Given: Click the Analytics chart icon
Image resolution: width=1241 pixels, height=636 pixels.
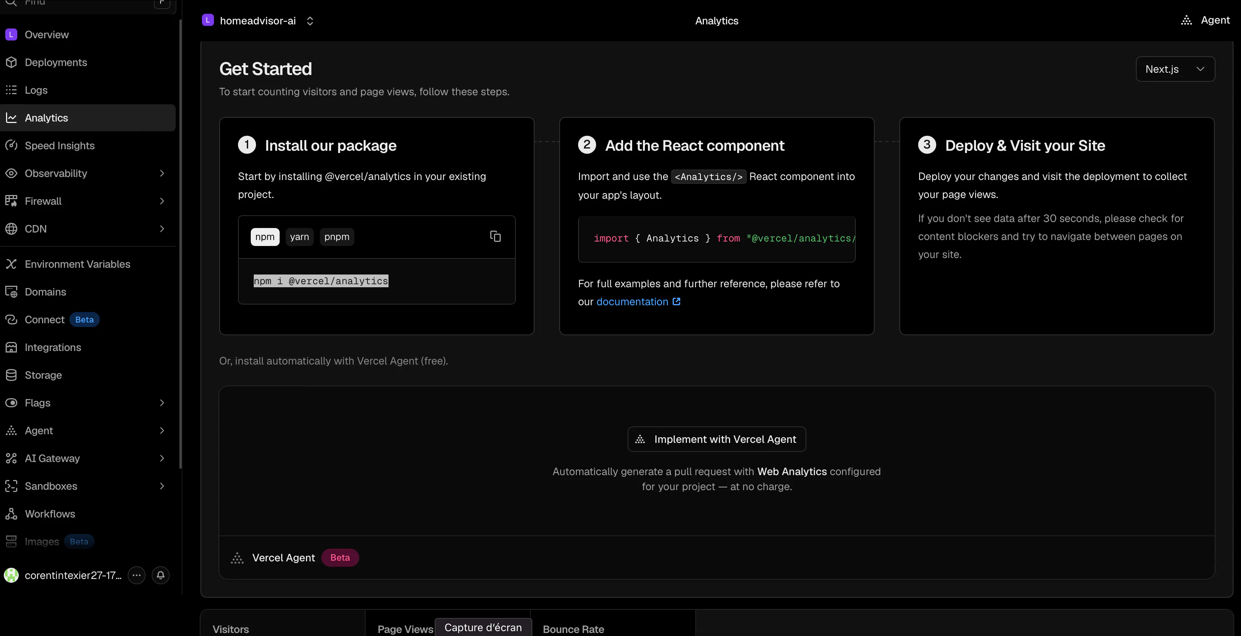Looking at the screenshot, I should tap(11, 118).
